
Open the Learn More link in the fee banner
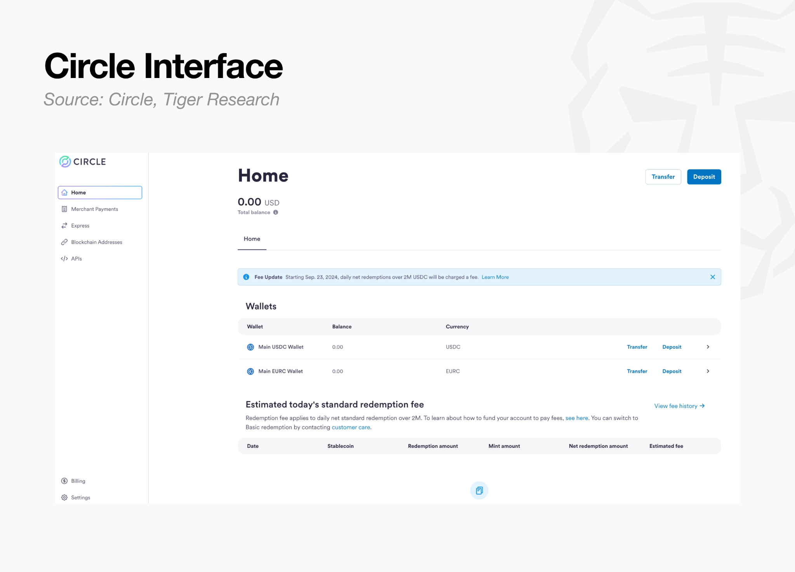(x=495, y=277)
